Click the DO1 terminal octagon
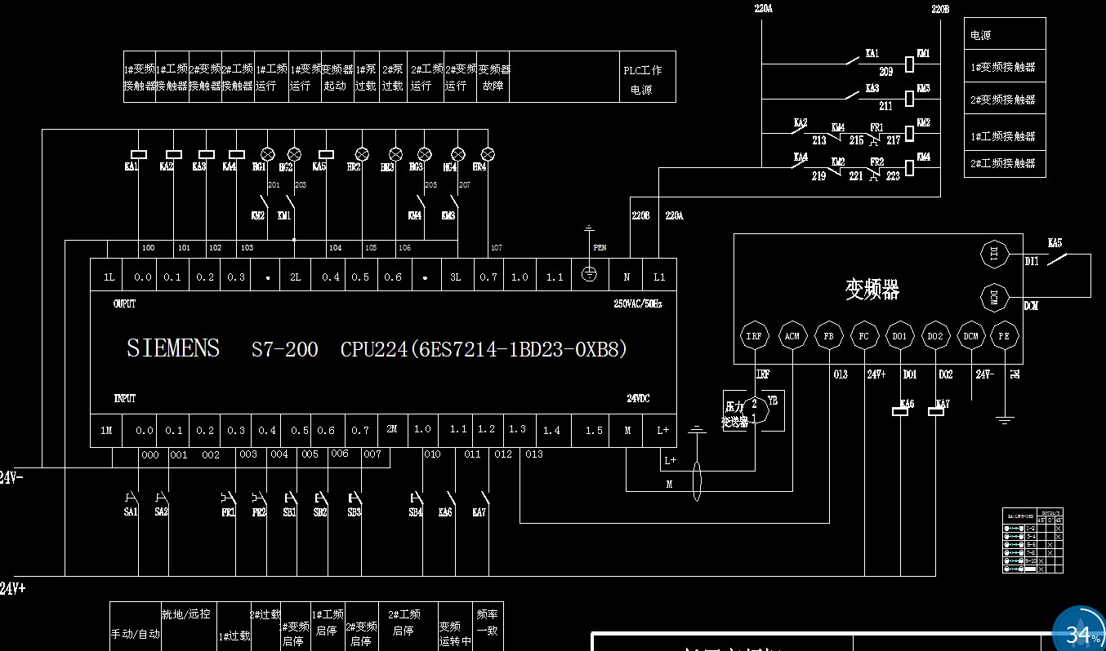 coord(899,335)
